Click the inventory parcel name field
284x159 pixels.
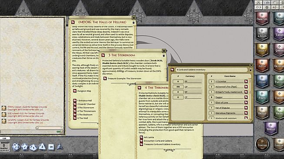pos(211,70)
